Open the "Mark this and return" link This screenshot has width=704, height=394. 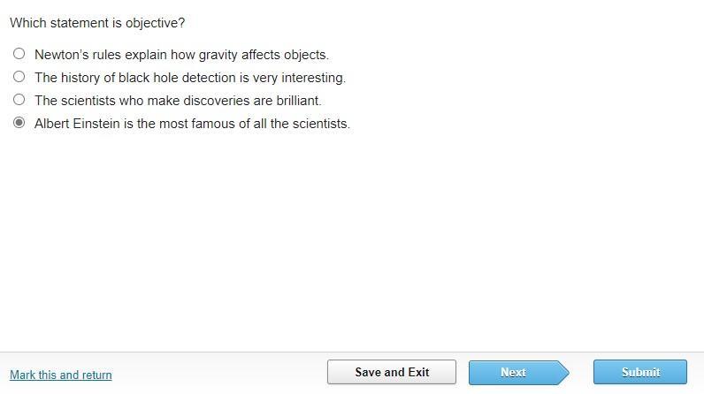[x=61, y=375]
